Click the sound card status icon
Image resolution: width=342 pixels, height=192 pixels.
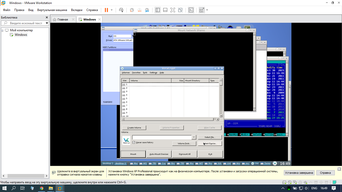(x=305, y=182)
